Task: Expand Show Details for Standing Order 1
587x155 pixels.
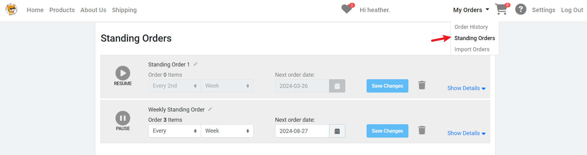Action: (x=466, y=88)
